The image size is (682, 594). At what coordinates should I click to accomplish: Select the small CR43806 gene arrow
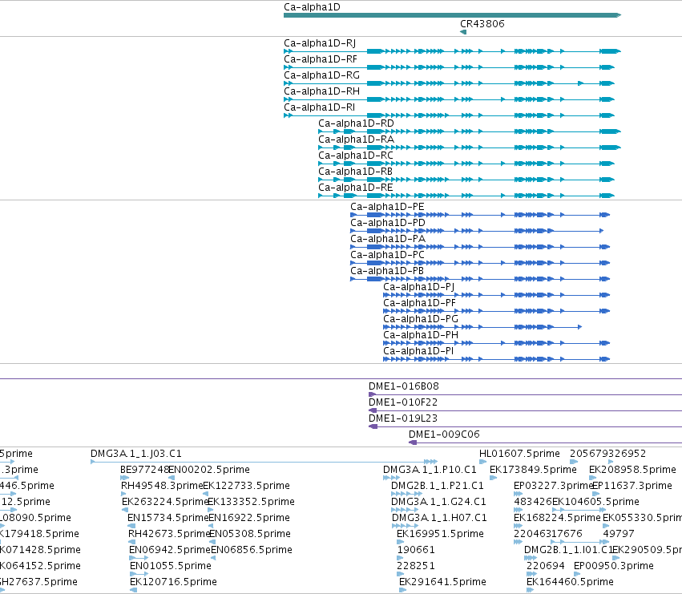point(463,32)
